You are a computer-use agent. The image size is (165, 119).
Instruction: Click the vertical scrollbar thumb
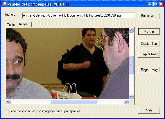pyautogui.click(x=131, y=65)
